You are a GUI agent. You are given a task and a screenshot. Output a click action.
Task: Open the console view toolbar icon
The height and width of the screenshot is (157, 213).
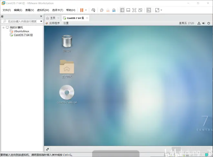pyautogui.click(x=149, y=10)
